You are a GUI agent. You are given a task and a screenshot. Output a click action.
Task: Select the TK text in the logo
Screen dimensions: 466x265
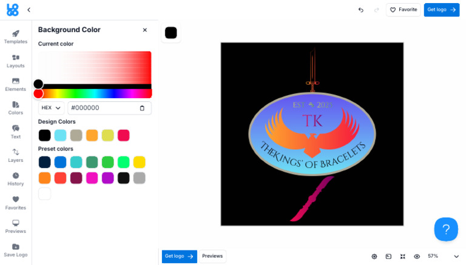coord(312,121)
